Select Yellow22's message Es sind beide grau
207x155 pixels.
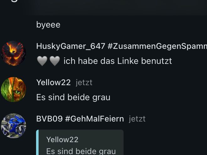[73, 97]
